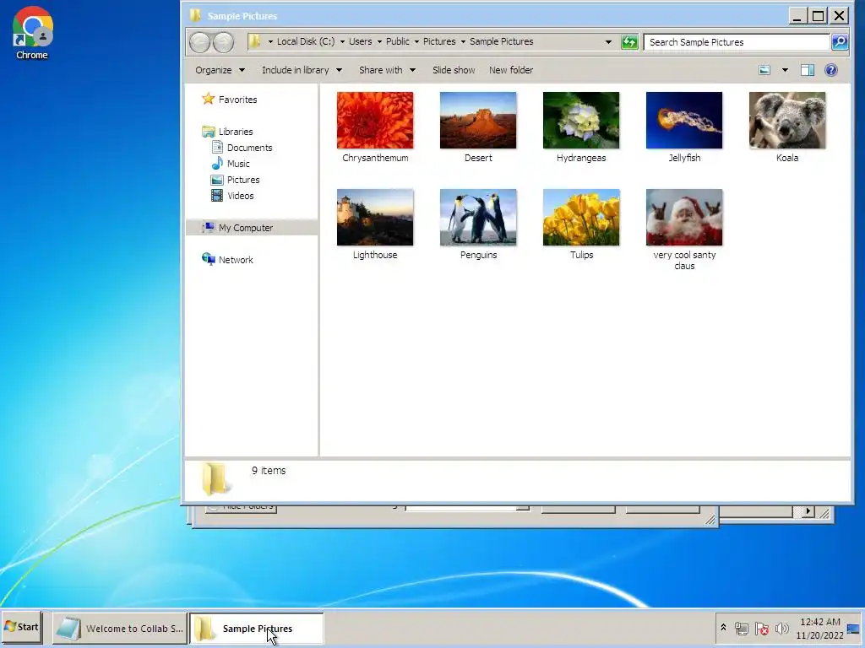Navigate to Users breadcrumb

[x=360, y=41]
